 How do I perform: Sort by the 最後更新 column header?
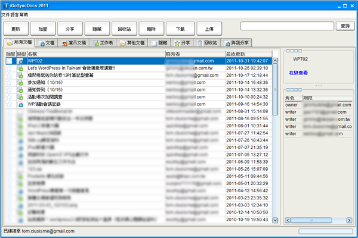click(249, 54)
